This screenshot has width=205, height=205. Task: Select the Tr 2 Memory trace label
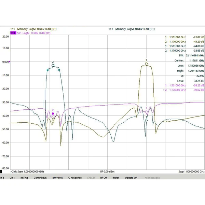coord(132,29)
